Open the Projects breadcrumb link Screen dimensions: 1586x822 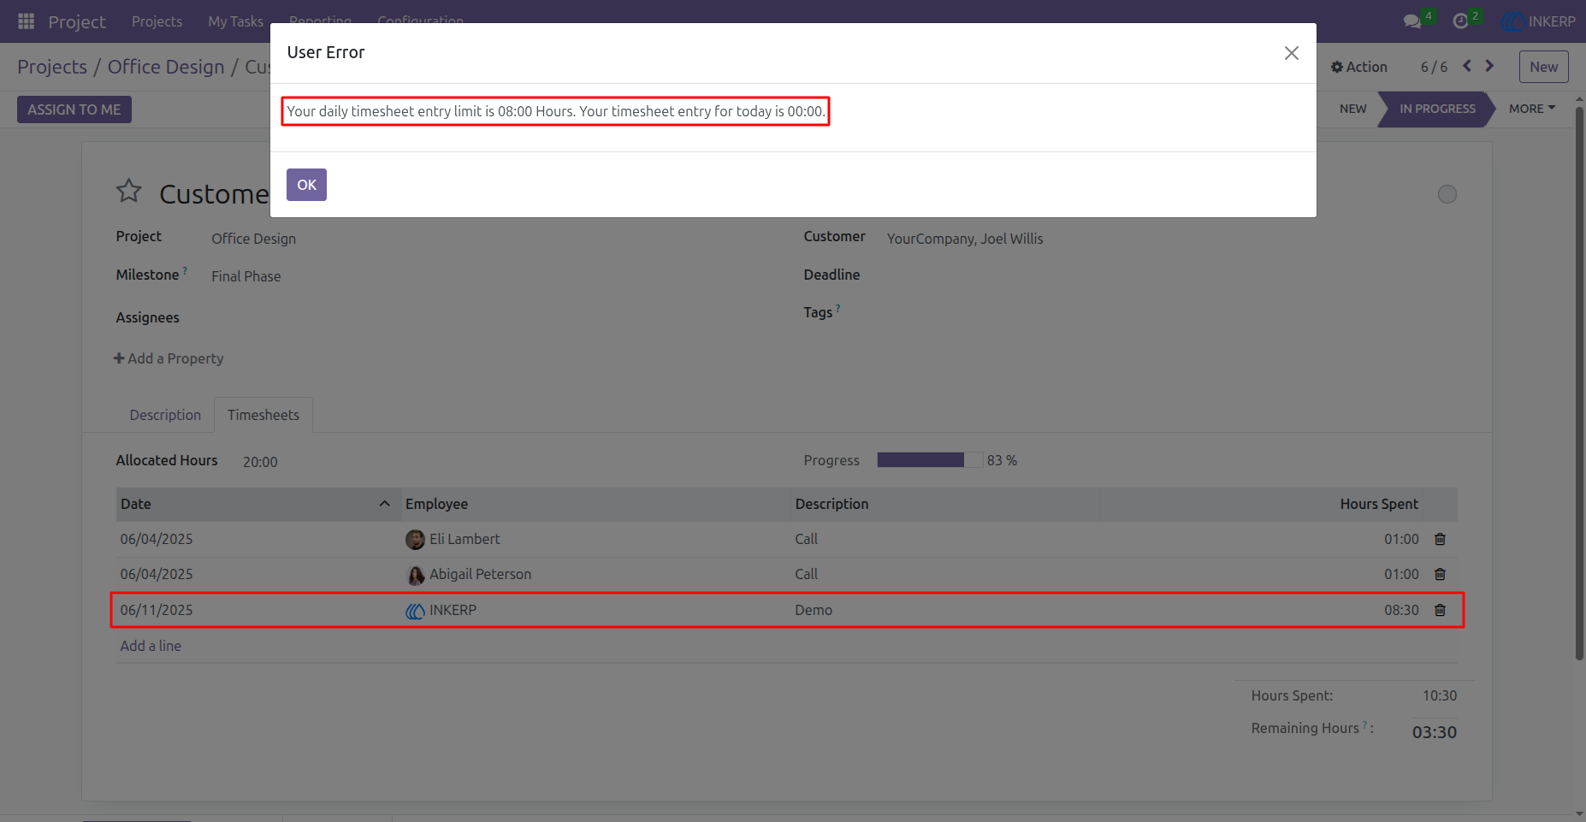[52, 67]
